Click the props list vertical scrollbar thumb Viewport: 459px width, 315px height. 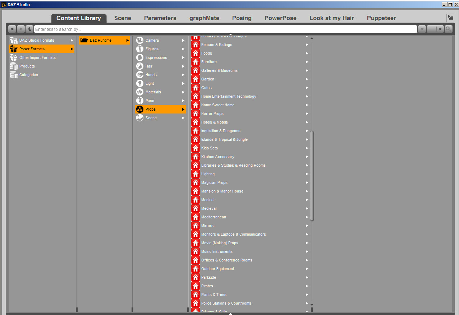[312, 176]
